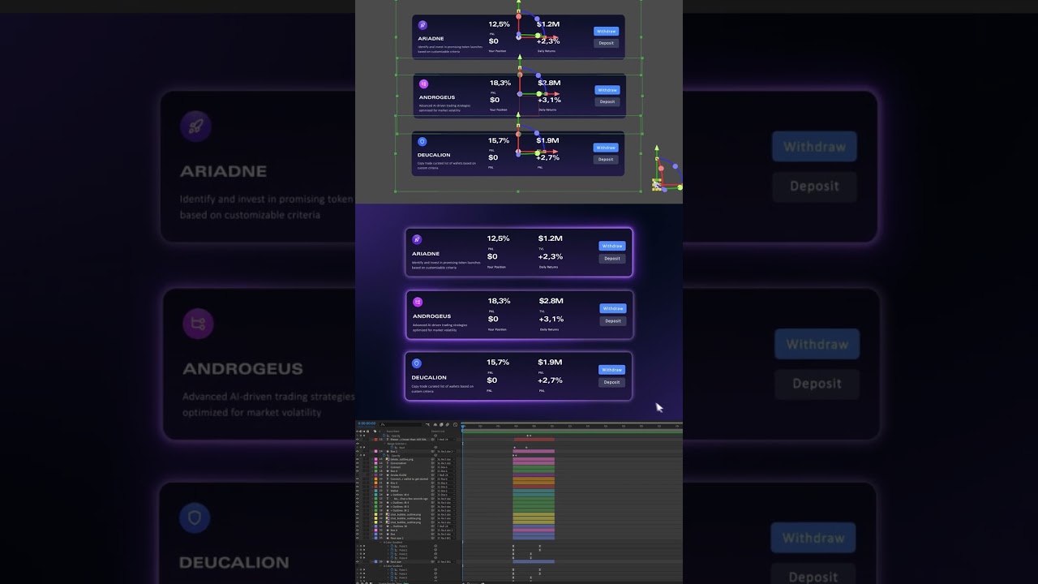The height and width of the screenshot is (584, 1038).
Task: Click ANDROGEUS title in lower glowing preview
Action: coord(431,316)
